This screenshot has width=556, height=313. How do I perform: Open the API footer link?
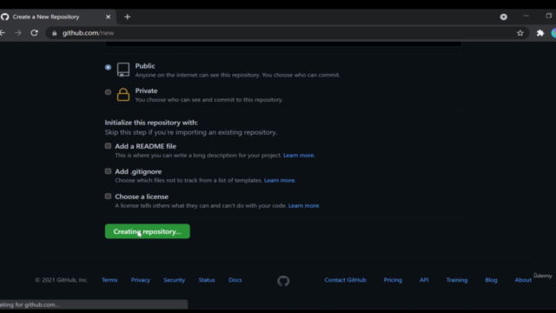tap(424, 280)
